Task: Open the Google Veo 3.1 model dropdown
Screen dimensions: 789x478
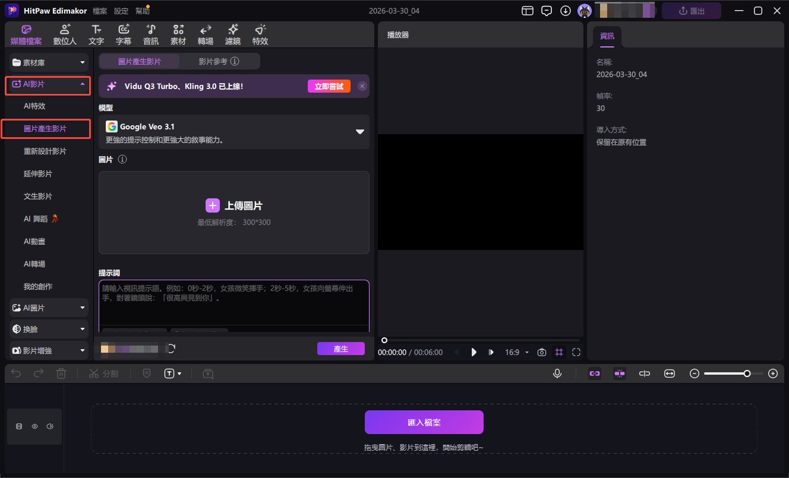Action: (x=360, y=132)
